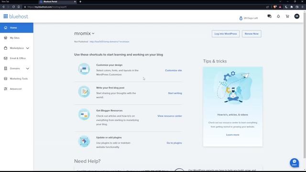Click the Need Help? heading
The image size is (306, 172).
point(87,161)
